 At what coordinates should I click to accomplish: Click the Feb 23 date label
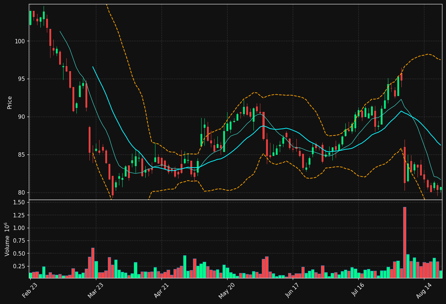30,290
